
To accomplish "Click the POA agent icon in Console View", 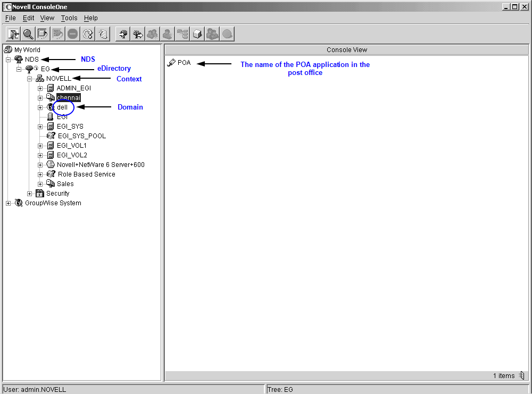I will point(171,62).
